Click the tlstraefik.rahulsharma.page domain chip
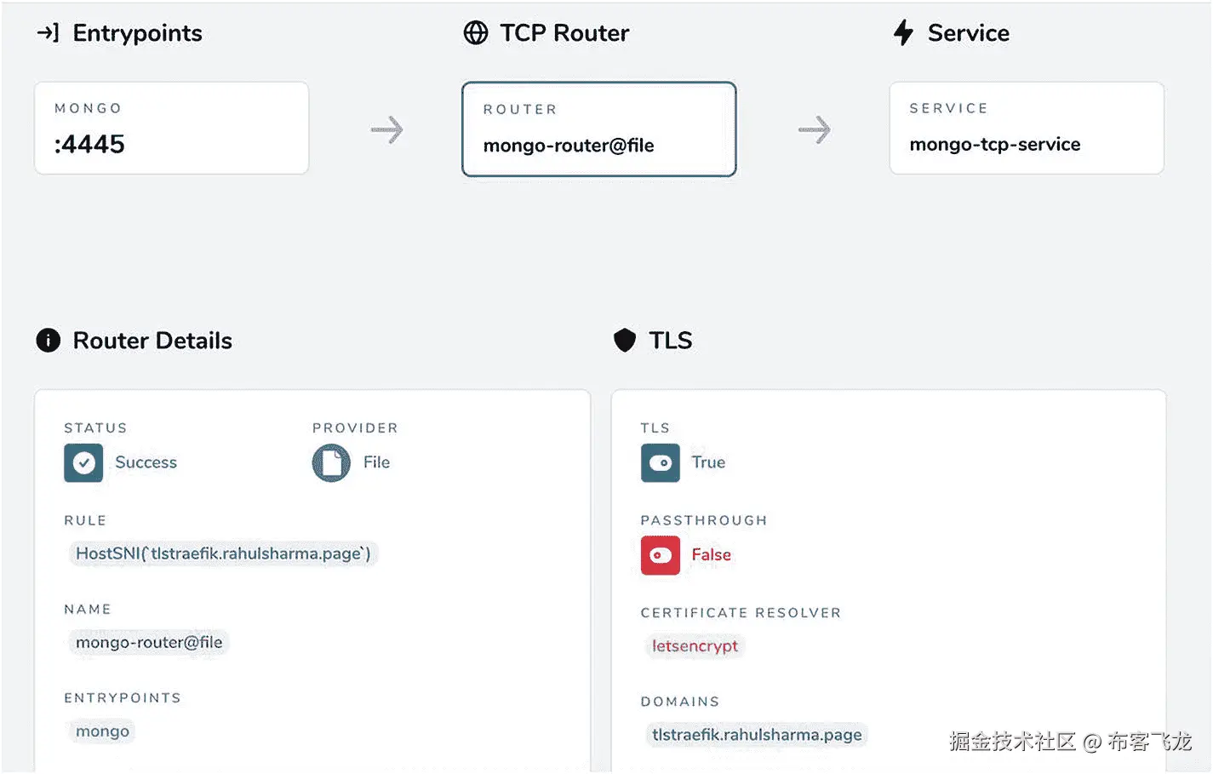The image size is (1213, 774). [x=757, y=735]
